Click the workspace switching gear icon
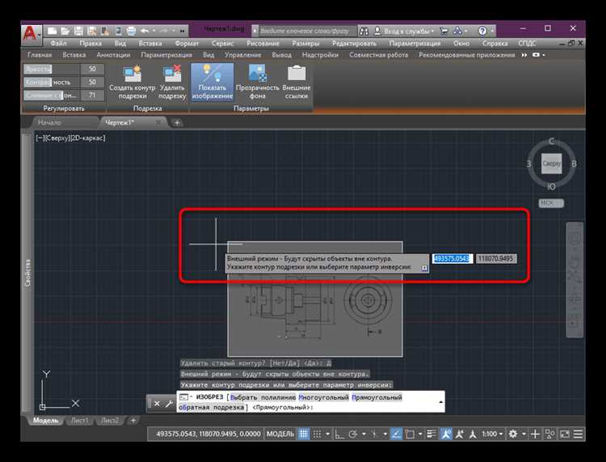This screenshot has width=606, height=462. (x=513, y=434)
